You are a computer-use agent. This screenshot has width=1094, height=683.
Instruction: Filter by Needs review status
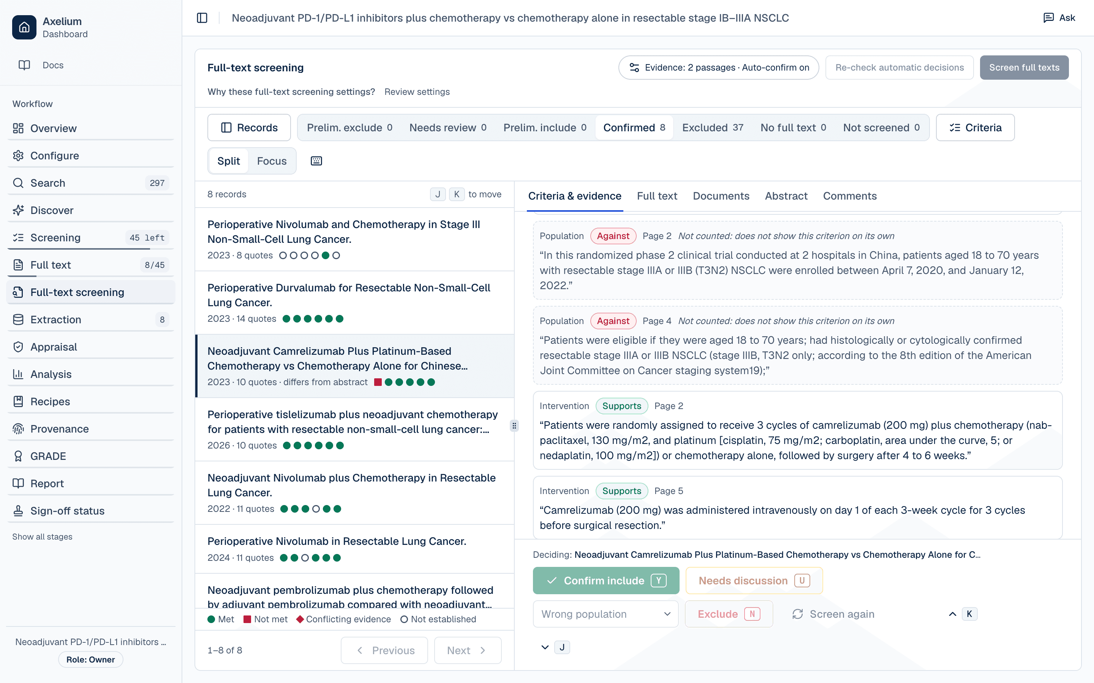pyautogui.click(x=447, y=127)
